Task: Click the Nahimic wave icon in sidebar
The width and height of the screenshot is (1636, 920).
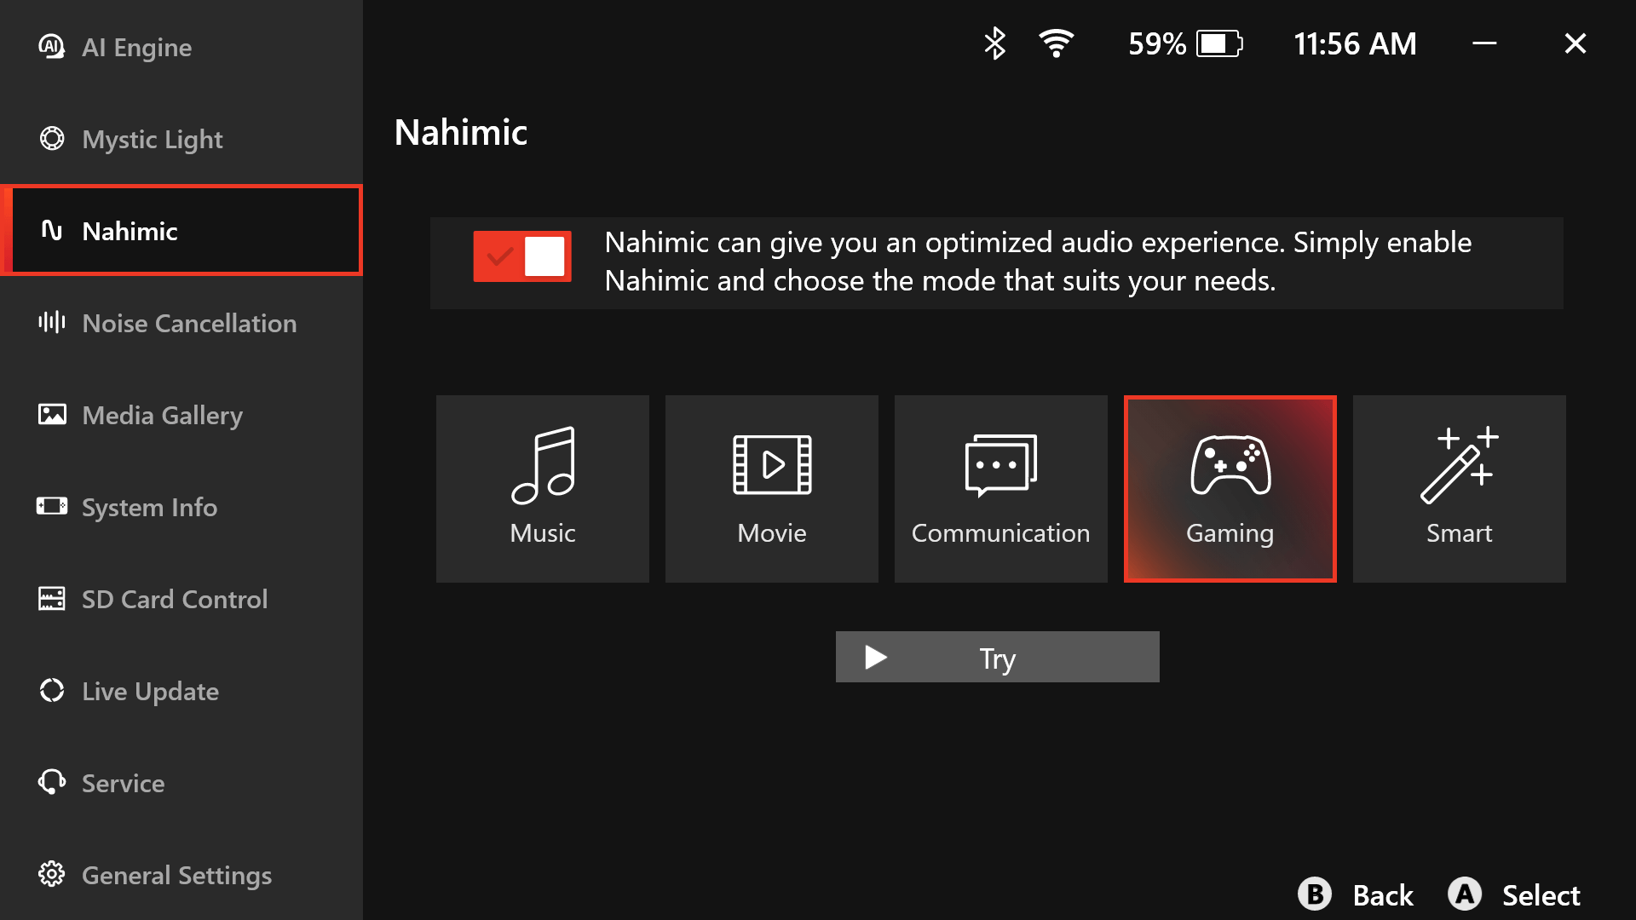Action: (x=52, y=230)
